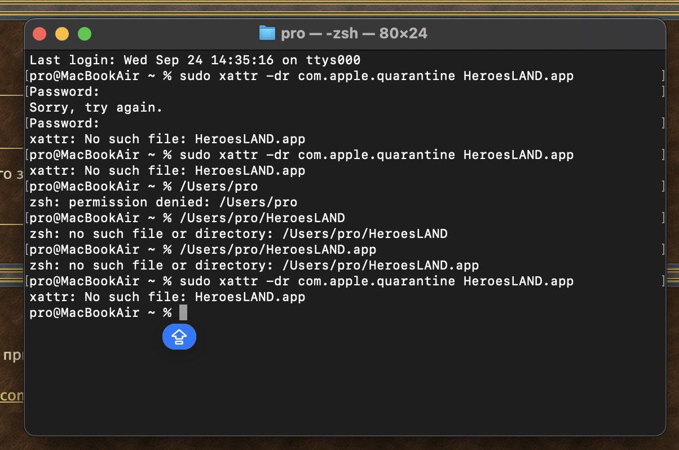Image resolution: width=679 pixels, height=450 pixels.
Task: Click the block cursor at the last prompt
Action: [183, 312]
